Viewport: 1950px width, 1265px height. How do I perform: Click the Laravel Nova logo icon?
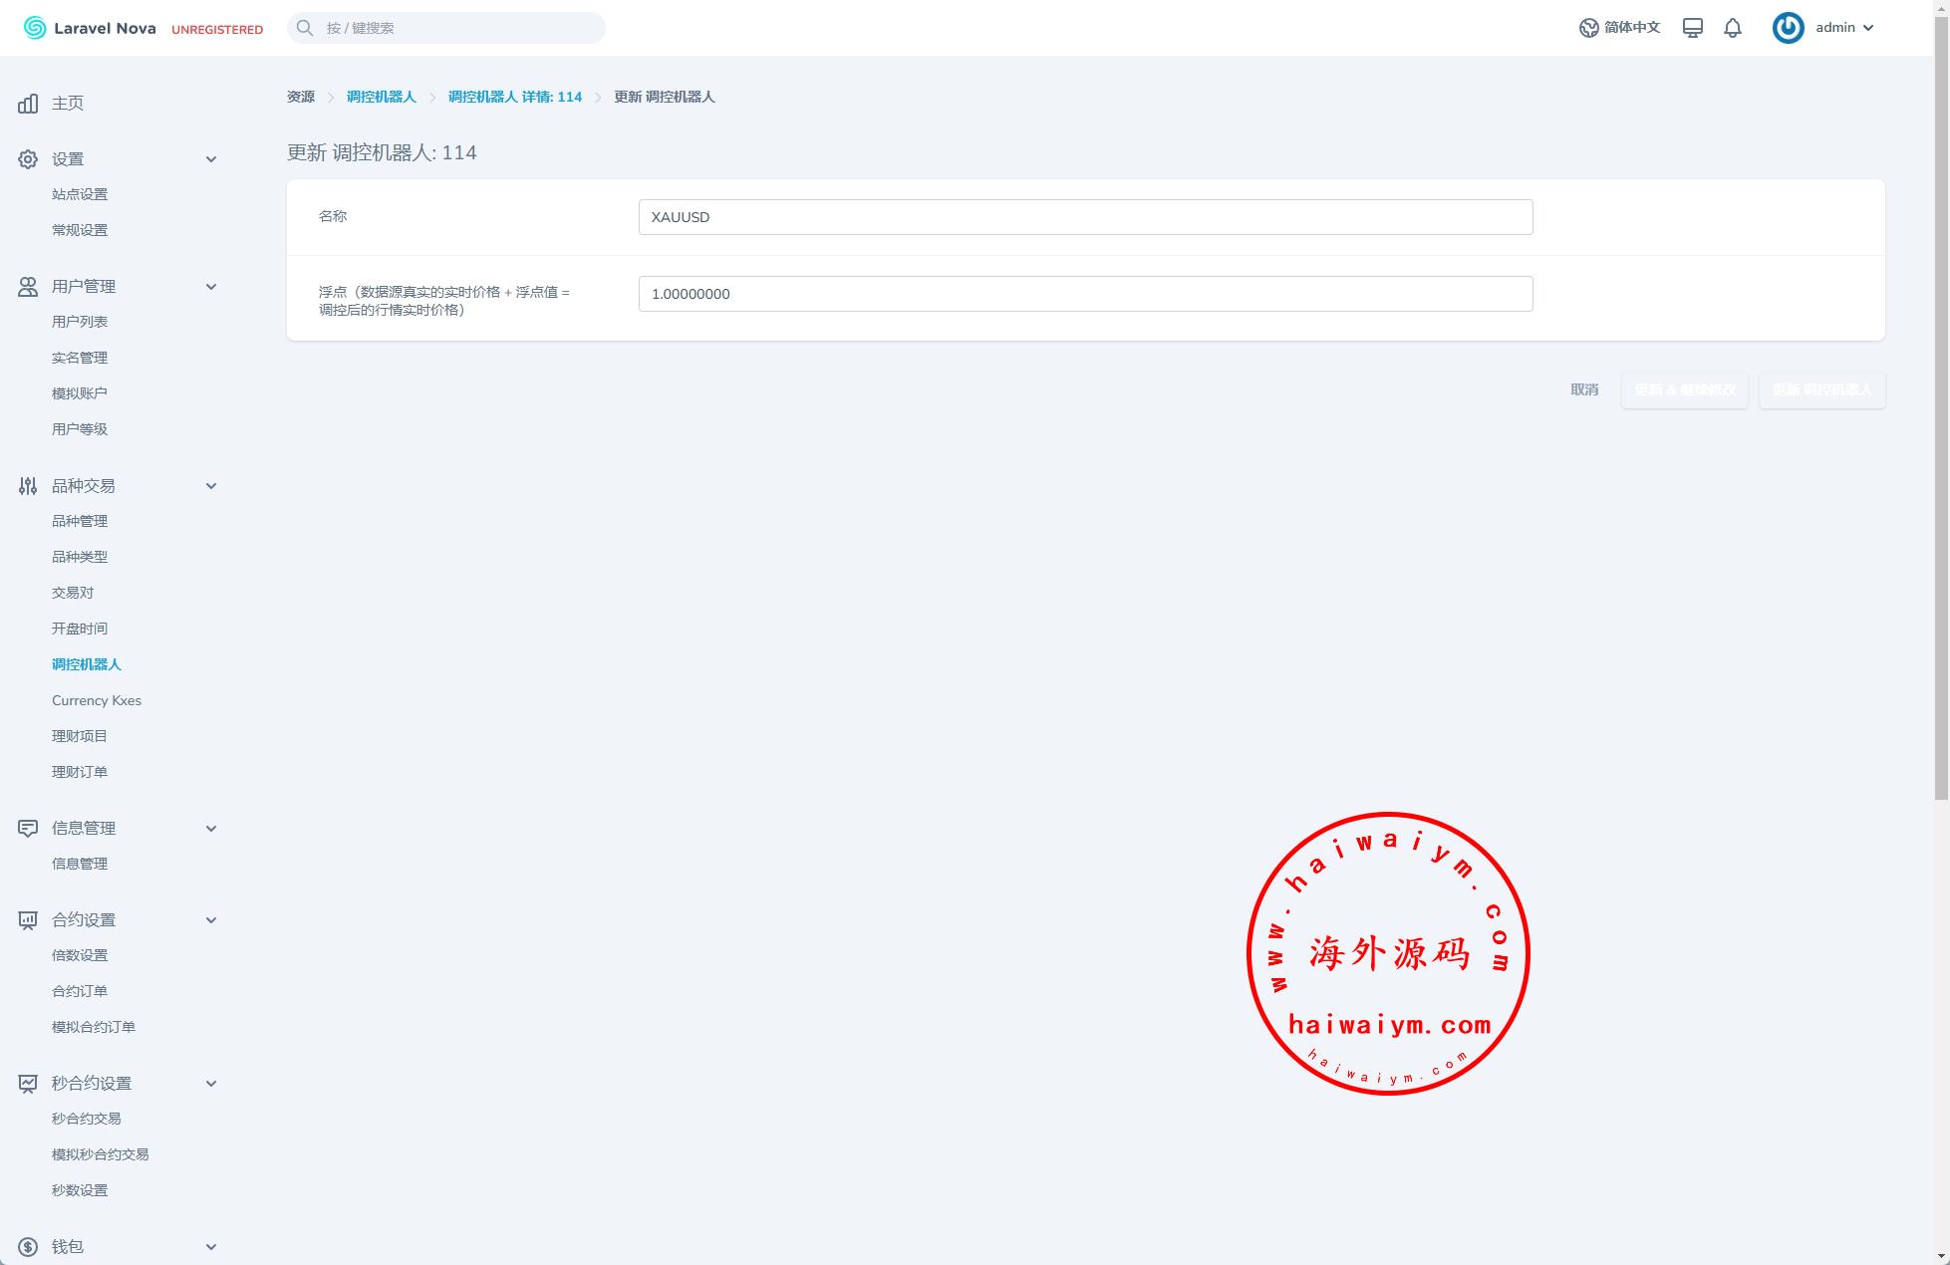[35, 28]
